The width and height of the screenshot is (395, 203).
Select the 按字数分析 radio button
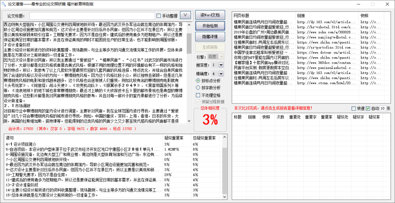pyautogui.click(x=198, y=88)
